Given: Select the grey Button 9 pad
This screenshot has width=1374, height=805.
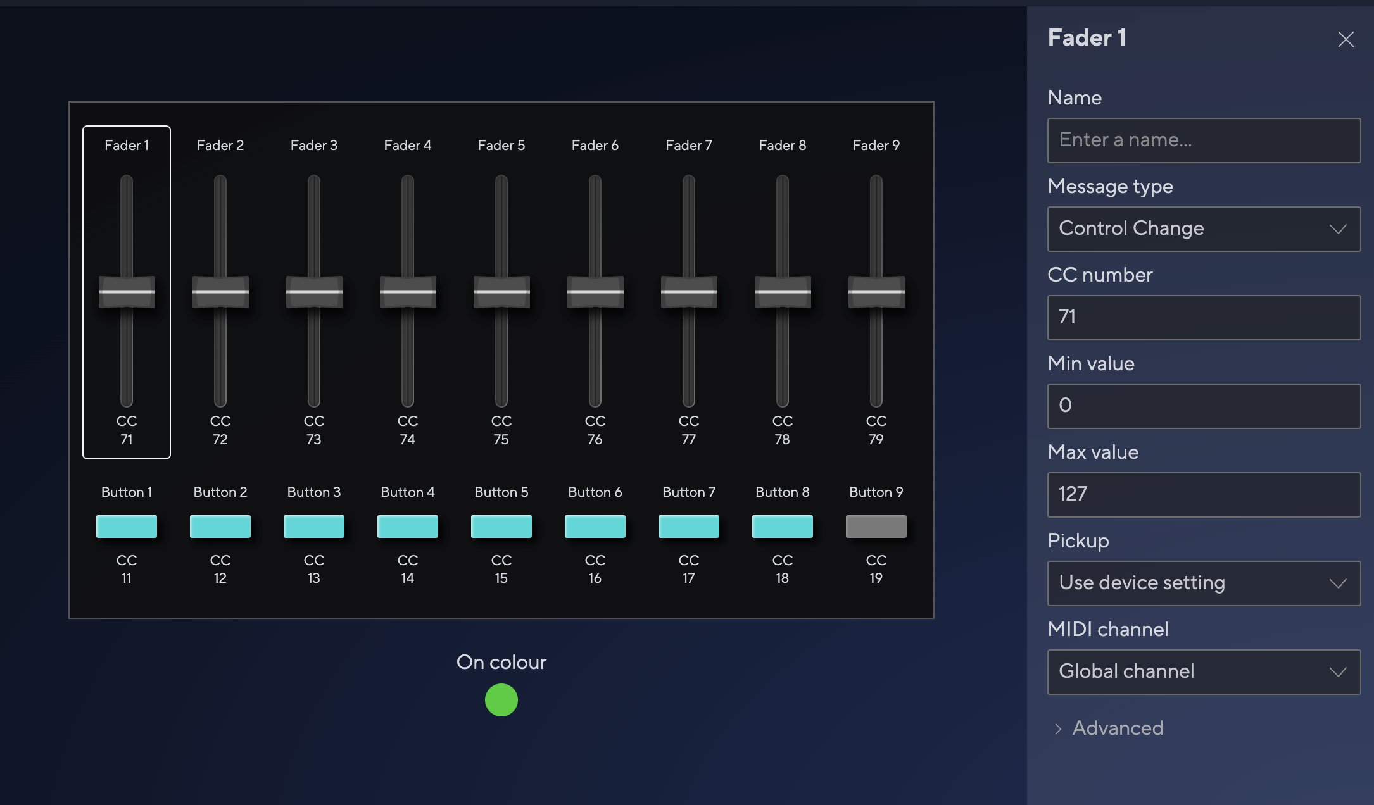Looking at the screenshot, I should [x=876, y=527].
